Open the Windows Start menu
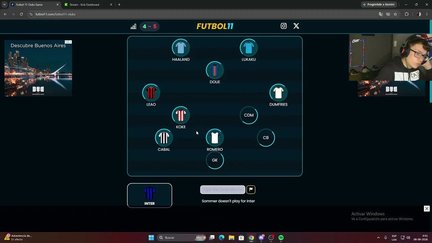The image size is (432, 243). pyautogui.click(x=151, y=238)
